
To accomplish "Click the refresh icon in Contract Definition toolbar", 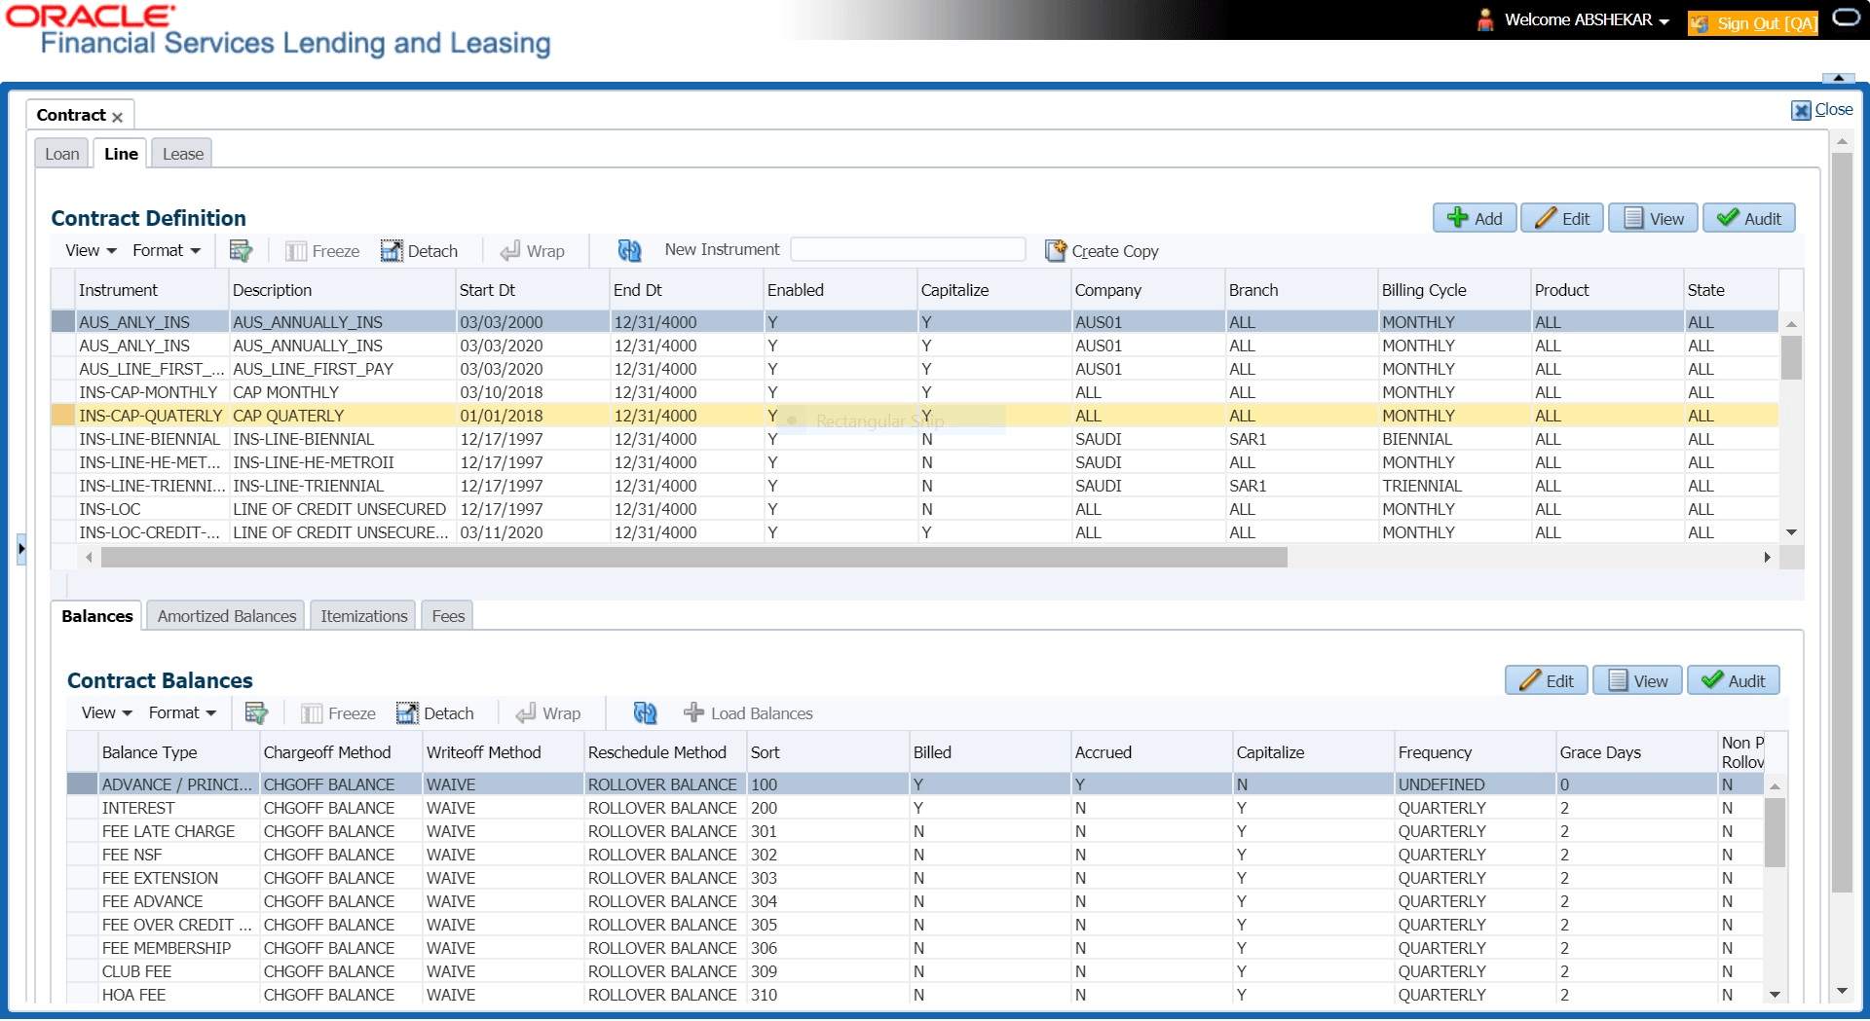I will point(629,251).
